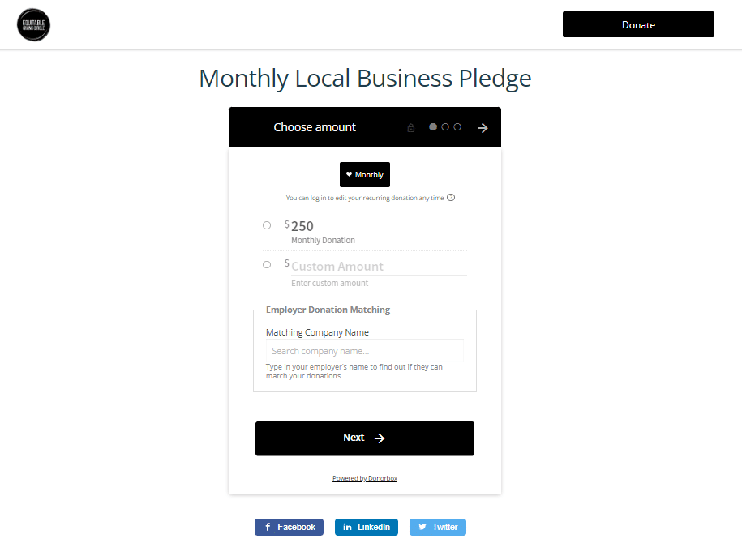Open the Matching Company Name search box
The height and width of the screenshot is (560, 742).
[365, 351]
